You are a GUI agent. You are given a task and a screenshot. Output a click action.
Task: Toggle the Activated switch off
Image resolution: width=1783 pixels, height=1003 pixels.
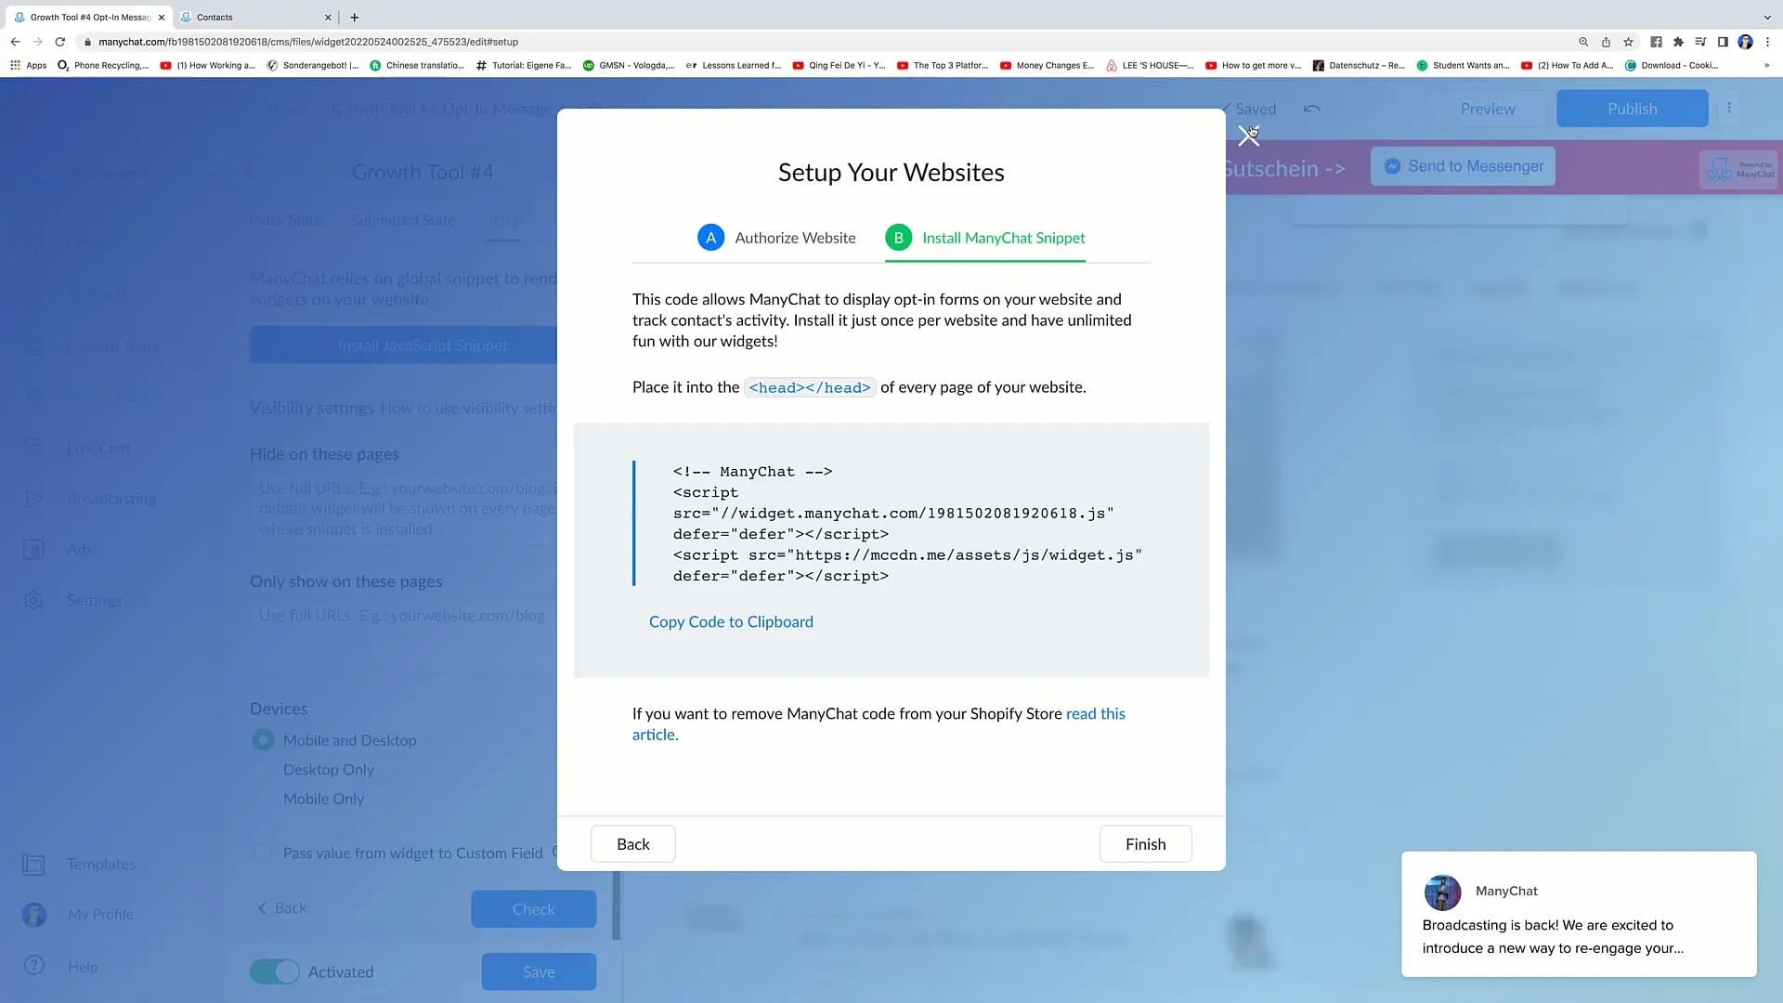(x=272, y=970)
